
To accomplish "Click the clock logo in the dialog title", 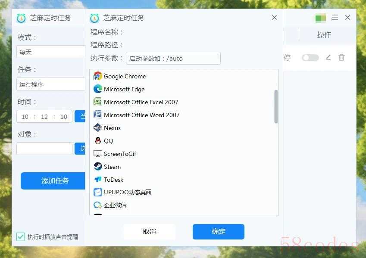I will pos(94,18).
